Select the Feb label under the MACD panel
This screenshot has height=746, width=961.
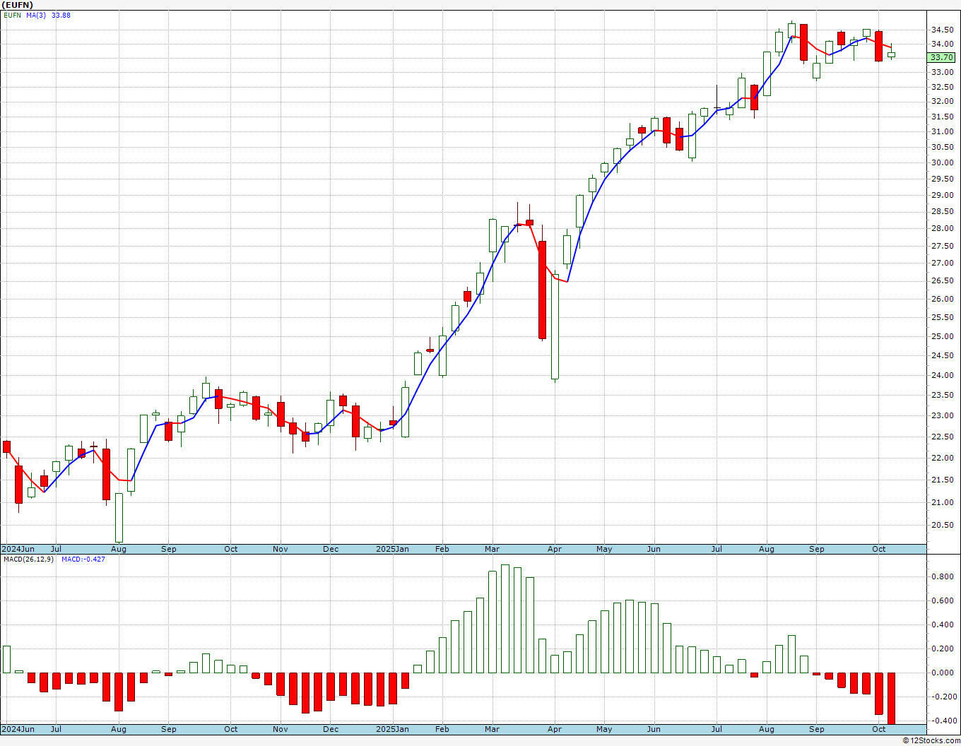(x=442, y=729)
